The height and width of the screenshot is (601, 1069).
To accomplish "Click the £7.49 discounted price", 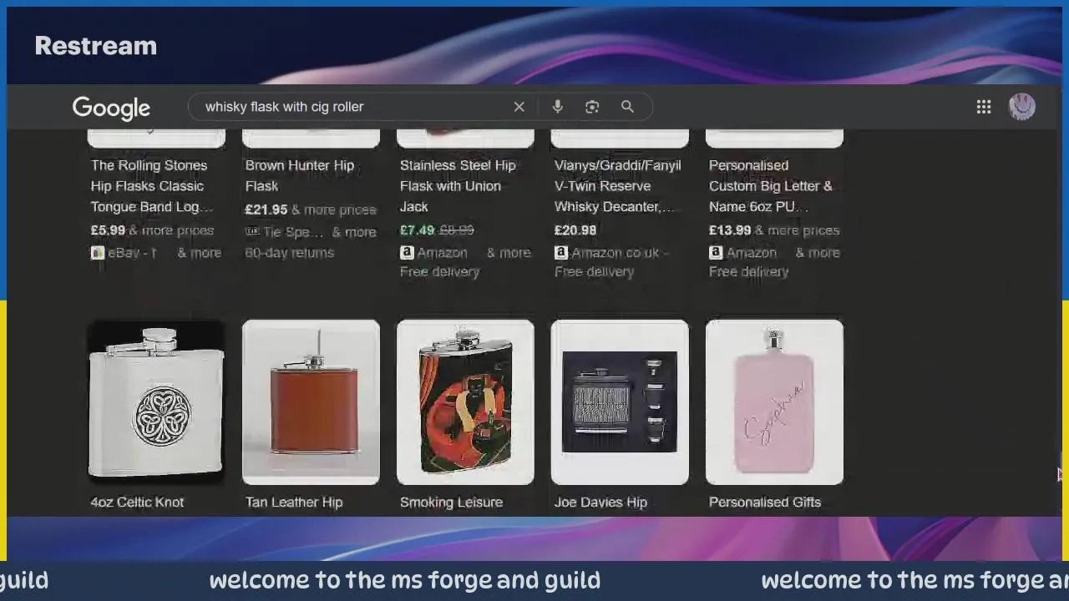I will point(417,230).
